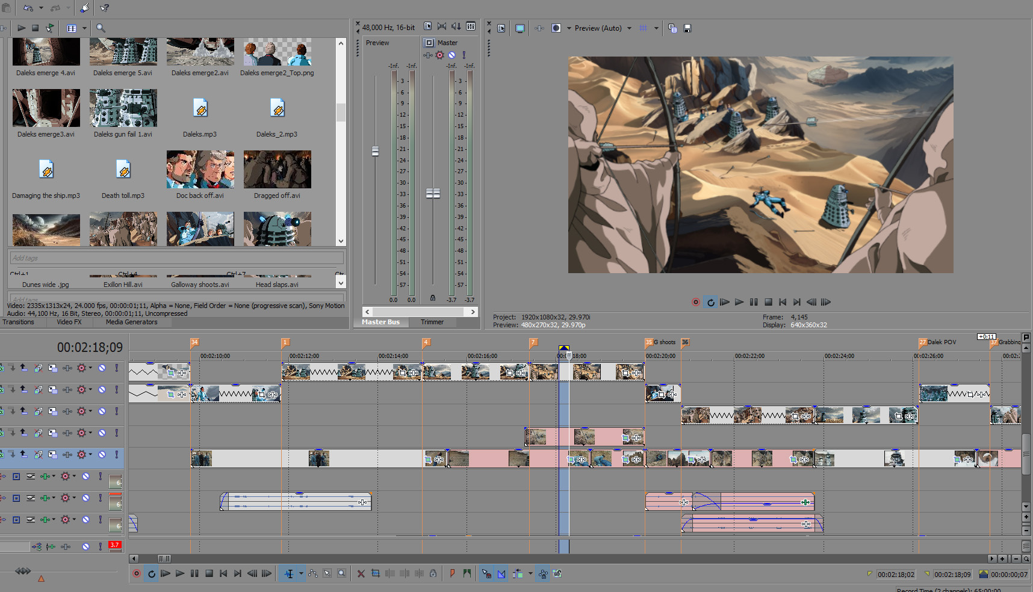Insert a region with the green flags icon
1033x592 pixels.
click(467, 574)
